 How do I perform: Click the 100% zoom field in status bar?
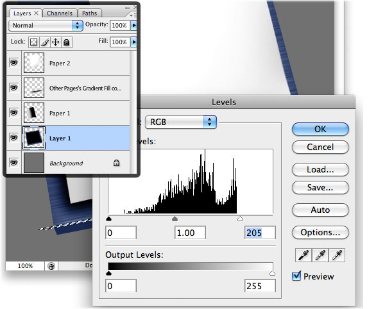[25, 266]
